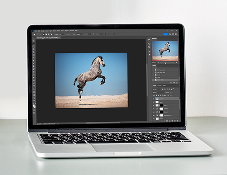Screen dimensions: 227x175
Task: Click the trash icon in History panel
Action: pyautogui.click(x=177, y=83)
